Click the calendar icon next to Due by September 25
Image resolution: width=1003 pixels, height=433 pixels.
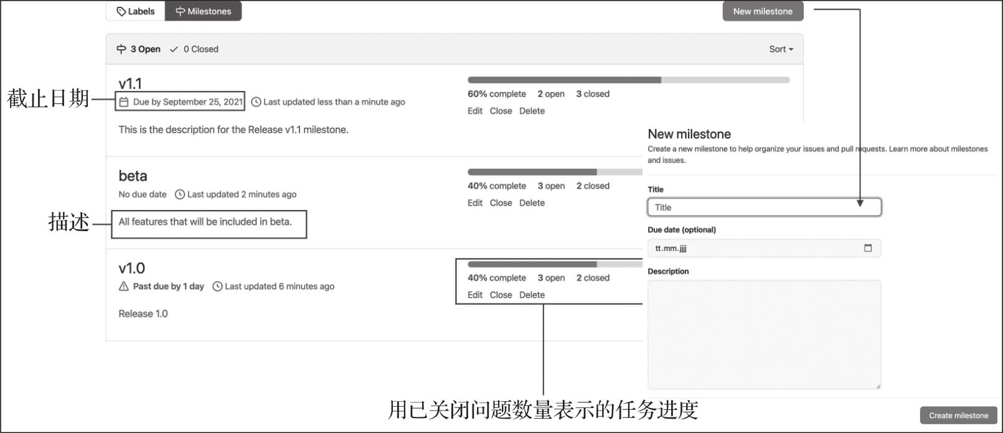coord(124,102)
